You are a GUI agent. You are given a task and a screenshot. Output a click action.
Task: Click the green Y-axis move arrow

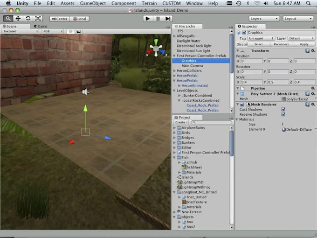[x=85, y=108]
